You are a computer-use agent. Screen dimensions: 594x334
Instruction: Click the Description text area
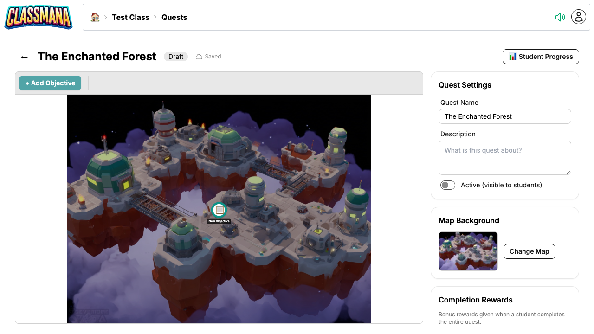pyautogui.click(x=505, y=158)
